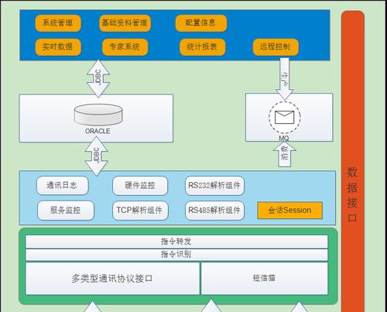Click the 生产 arrow pointing down to MQ
This screenshot has width=387, height=312.
284,79
